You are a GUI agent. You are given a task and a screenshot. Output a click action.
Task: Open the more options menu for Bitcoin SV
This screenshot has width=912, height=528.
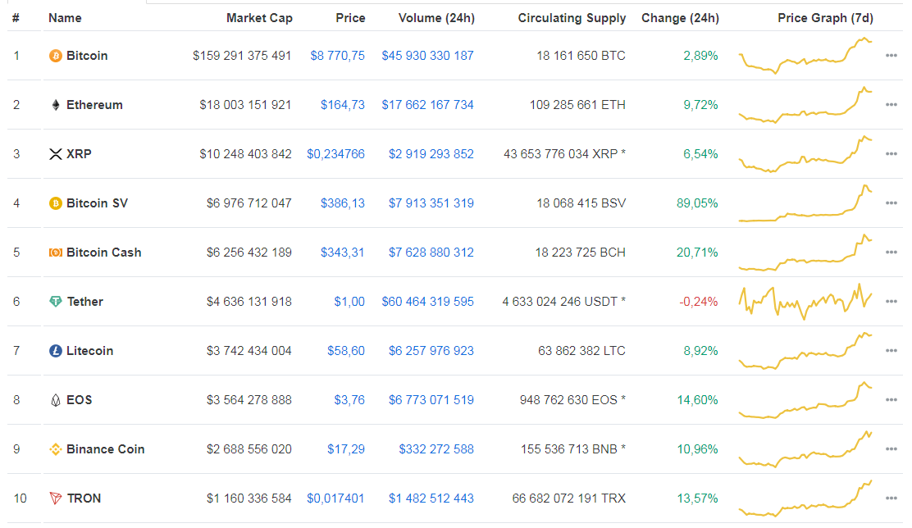coord(891,203)
